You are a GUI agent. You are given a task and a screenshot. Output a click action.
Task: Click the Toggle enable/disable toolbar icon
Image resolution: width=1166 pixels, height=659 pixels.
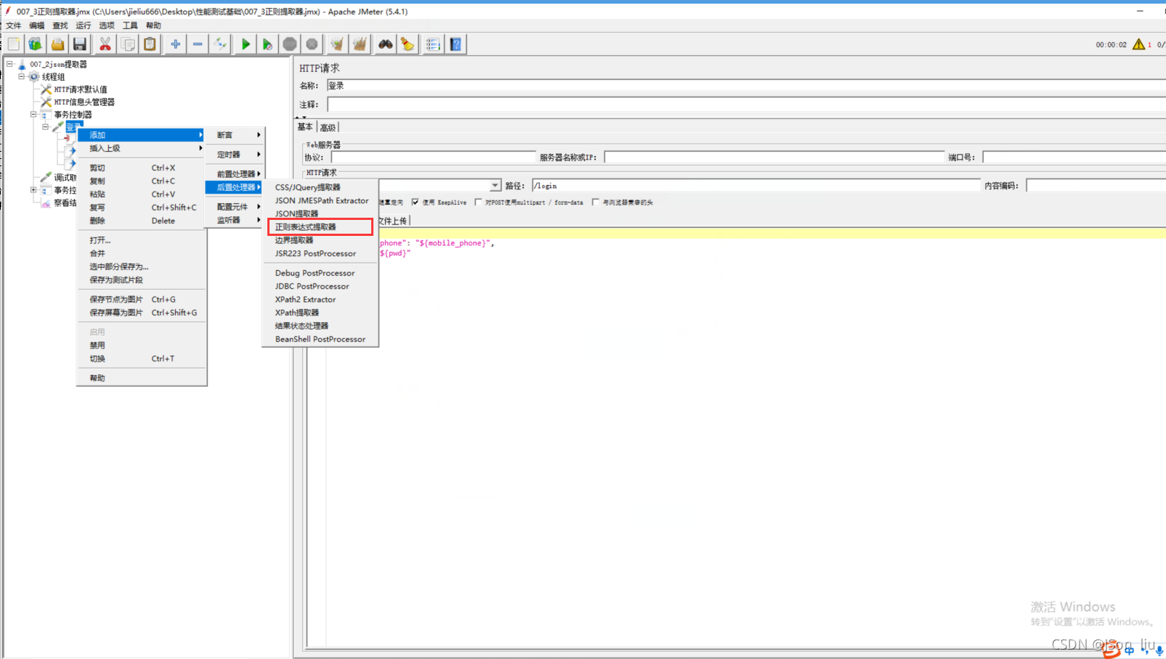(220, 44)
